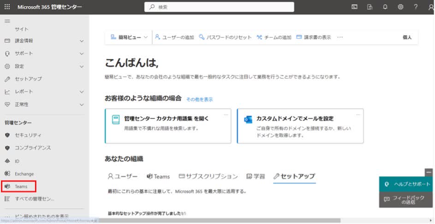The image size is (435, 224).
Task: Open その他を表示 link
Action: tap(199, 99)
